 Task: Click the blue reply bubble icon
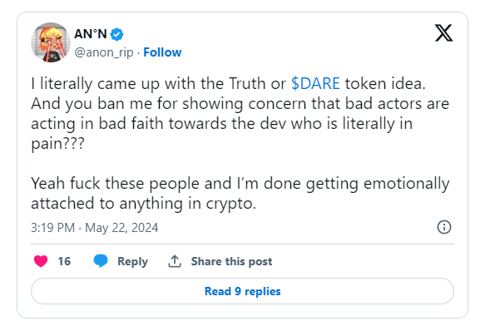point(101,261)
